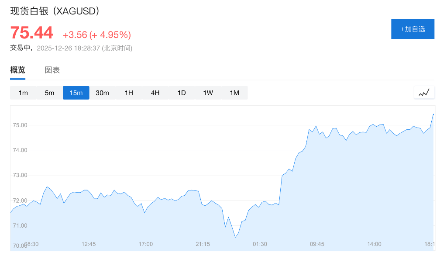This screenshot has height=256, width=447.
Task: Open the 图表 tab
Action: (52, 70)
